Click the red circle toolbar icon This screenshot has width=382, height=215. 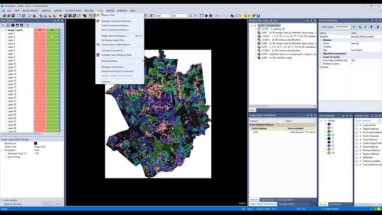coord(211,16)
